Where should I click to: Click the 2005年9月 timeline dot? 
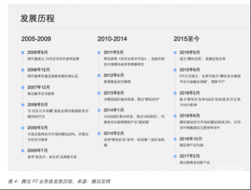pos(23,53)
